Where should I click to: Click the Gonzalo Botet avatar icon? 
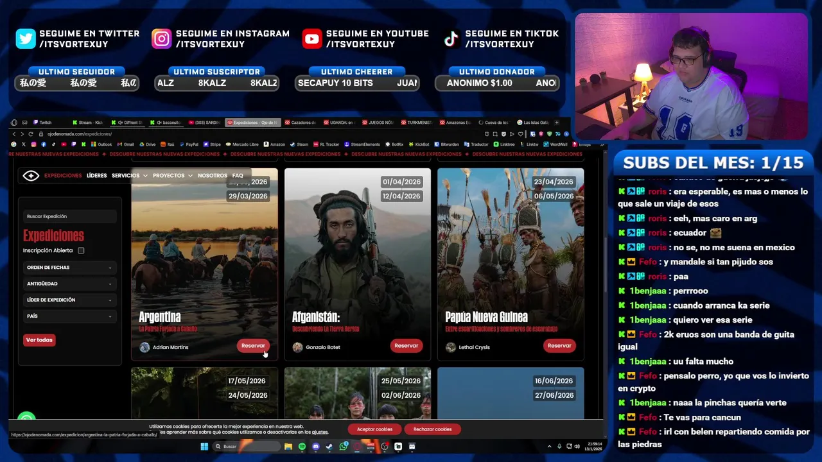point(297,347)
